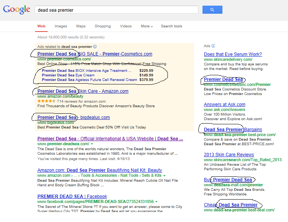Click 'Tools & Accessories' breadcrumb in Amazon result
Screen dimensions: 288x222
pyautogui.click(x=99, y=175)
